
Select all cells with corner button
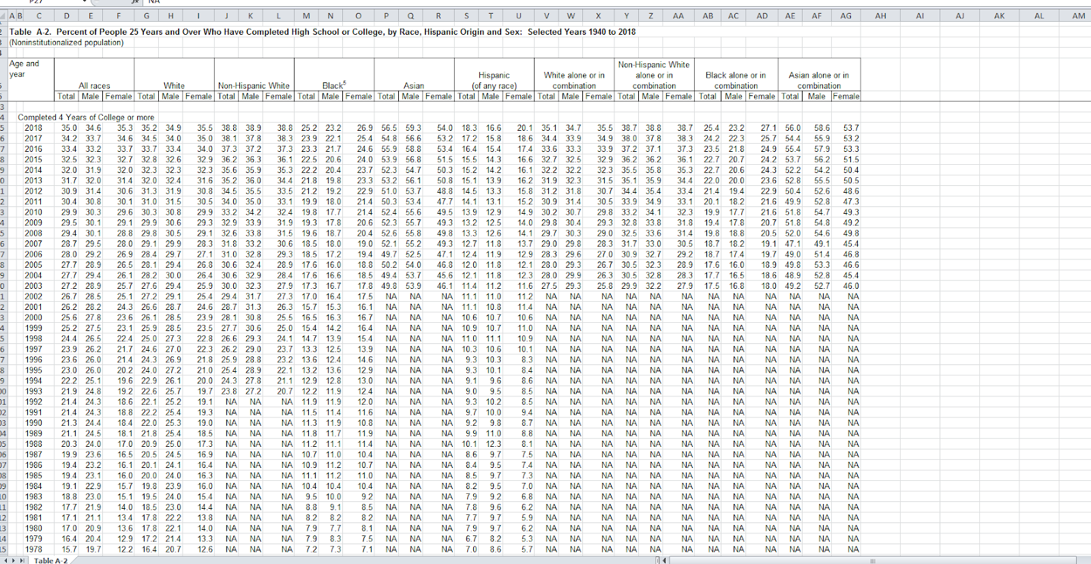tap(3, 16)
